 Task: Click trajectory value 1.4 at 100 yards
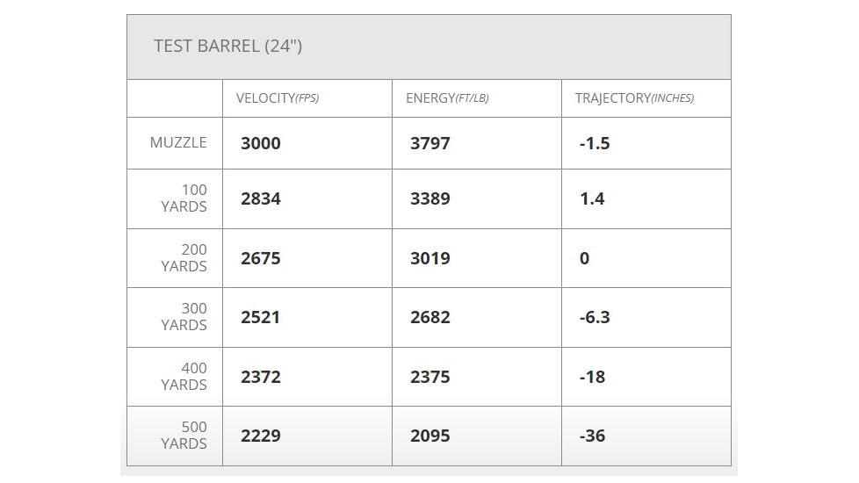pos(592,199)
